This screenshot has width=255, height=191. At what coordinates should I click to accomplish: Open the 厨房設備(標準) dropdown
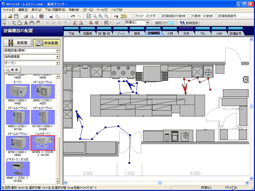coord(58,50)
